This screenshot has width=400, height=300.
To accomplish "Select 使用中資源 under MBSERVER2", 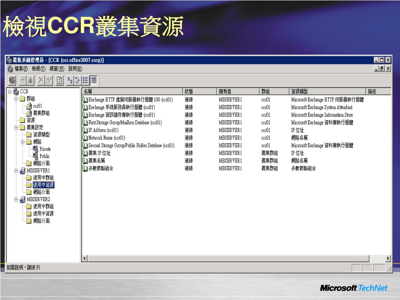I will coord(43,214).
